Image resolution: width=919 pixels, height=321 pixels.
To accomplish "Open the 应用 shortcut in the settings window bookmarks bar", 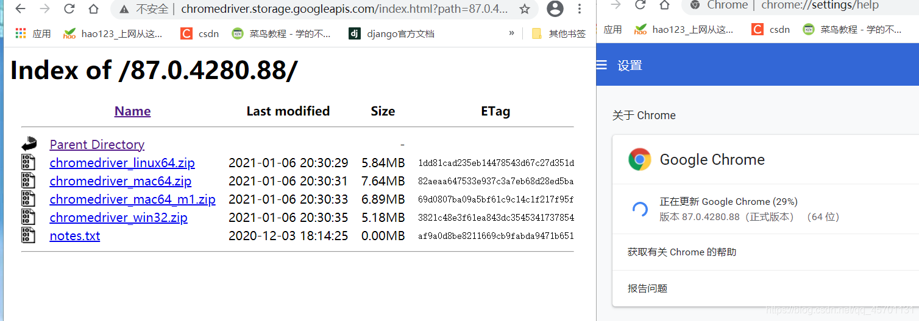I will (x=612, y=29).
